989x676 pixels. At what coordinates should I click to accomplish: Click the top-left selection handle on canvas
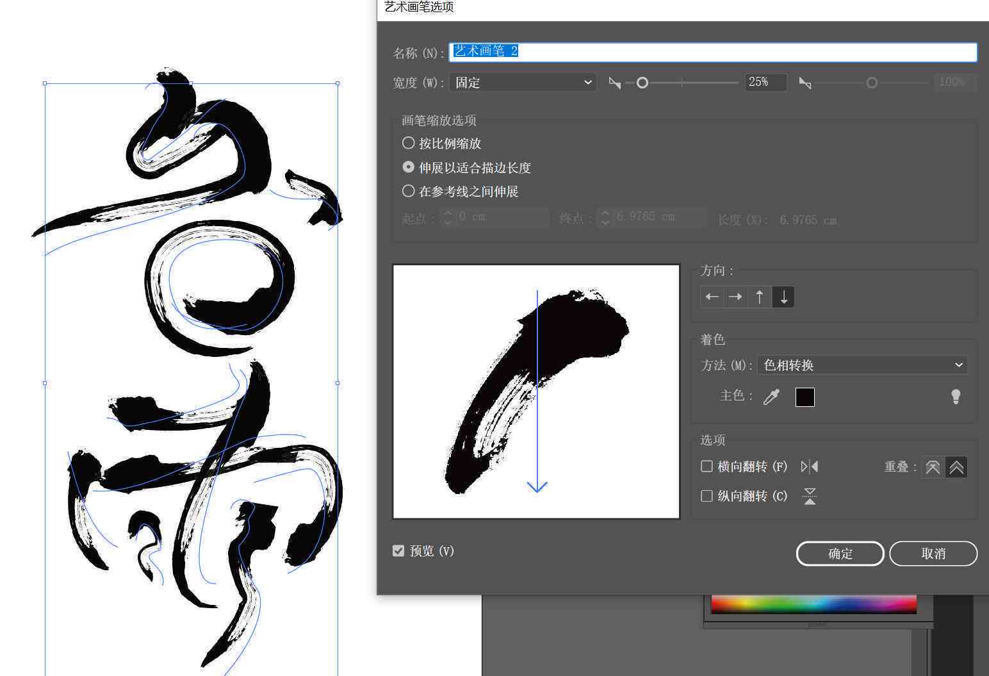(45, 83)
